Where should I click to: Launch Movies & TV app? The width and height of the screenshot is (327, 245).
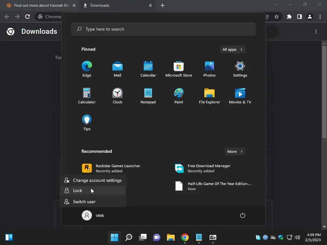pos(240,96)
